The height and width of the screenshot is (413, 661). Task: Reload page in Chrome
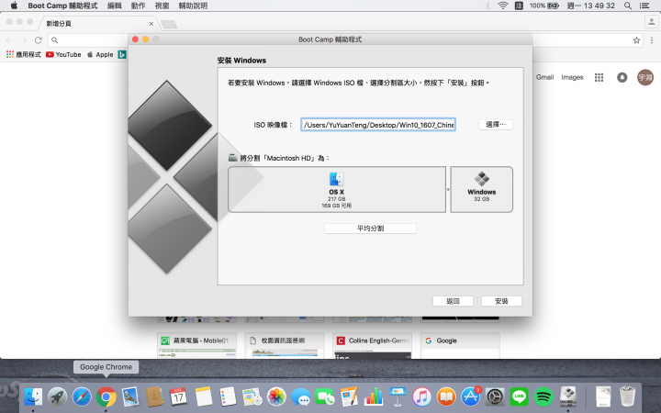(38, 40)
